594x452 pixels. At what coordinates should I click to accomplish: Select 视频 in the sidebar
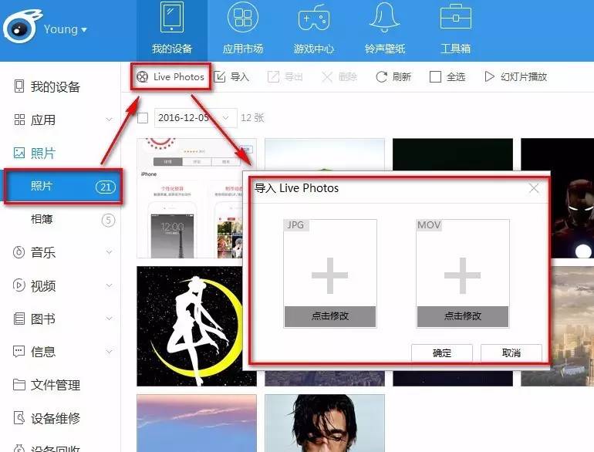click(35, 285)
